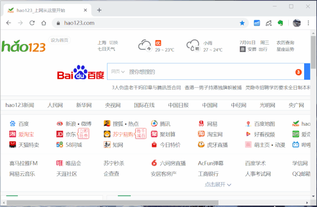This screenshot has width=317, height=207.
Task: Close the hao123 browser tab
Action: click(85, 10)
